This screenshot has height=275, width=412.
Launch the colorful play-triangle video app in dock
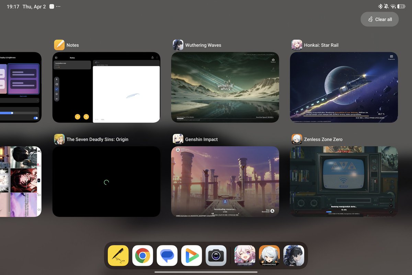tap(192, 255)
